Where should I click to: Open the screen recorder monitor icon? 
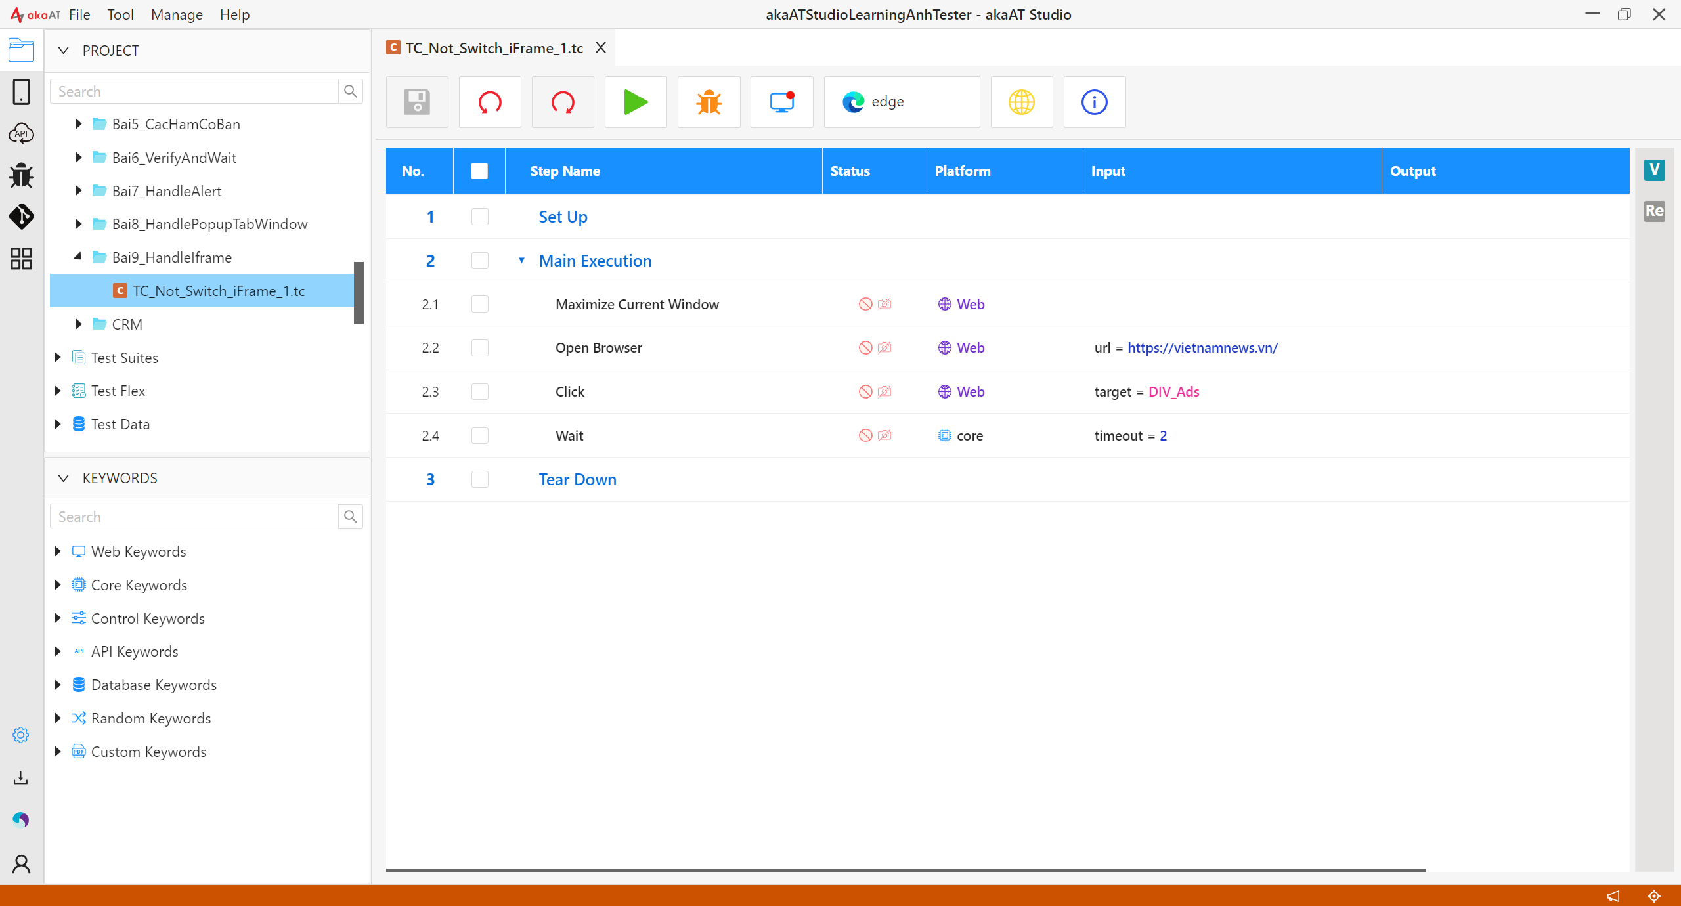782,102
